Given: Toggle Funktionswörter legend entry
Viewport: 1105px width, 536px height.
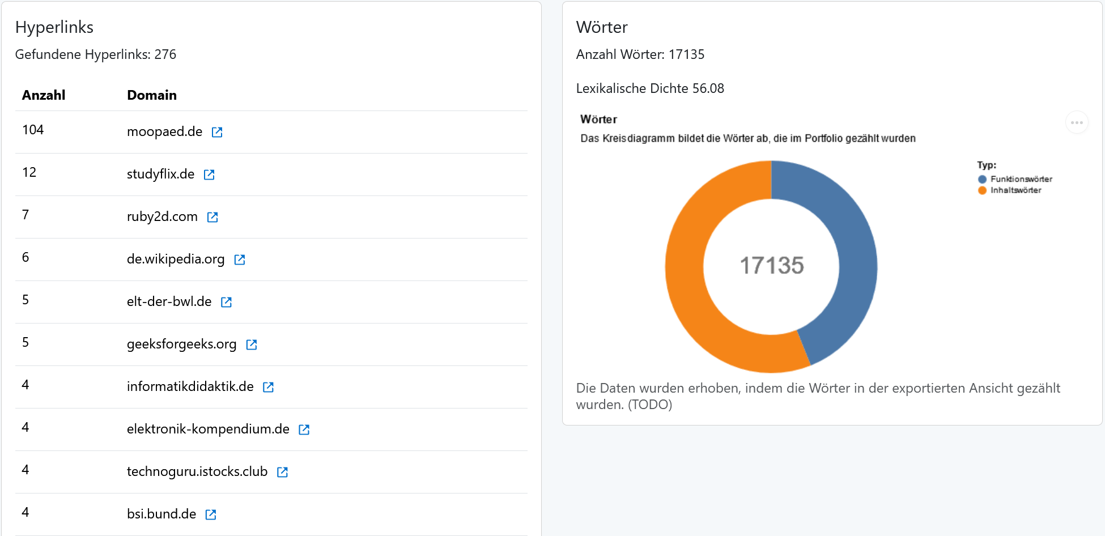Looking at the screenshot, I should [1021, 179].
